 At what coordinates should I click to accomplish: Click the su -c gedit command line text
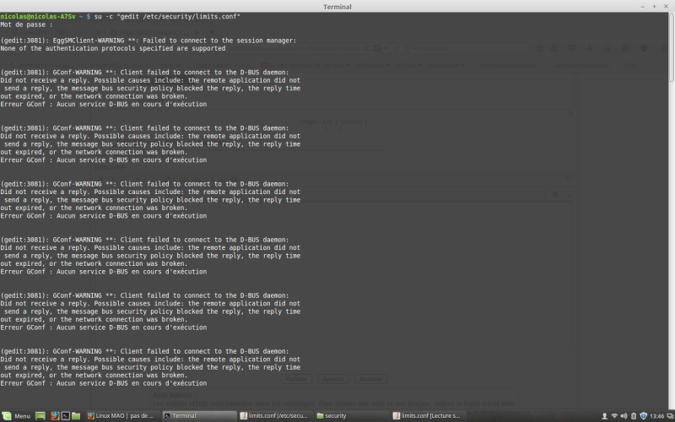(167, 16)
